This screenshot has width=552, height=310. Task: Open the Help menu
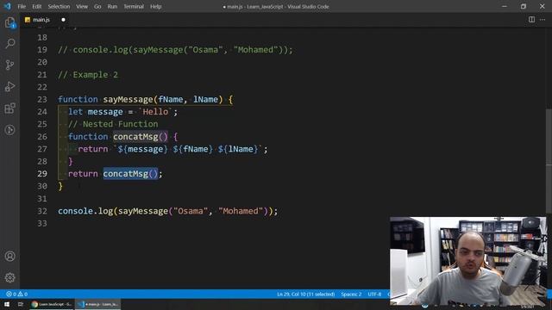[x=155, y=6]
